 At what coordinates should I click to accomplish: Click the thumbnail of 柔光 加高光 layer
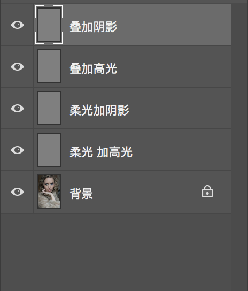click(49, 150)
